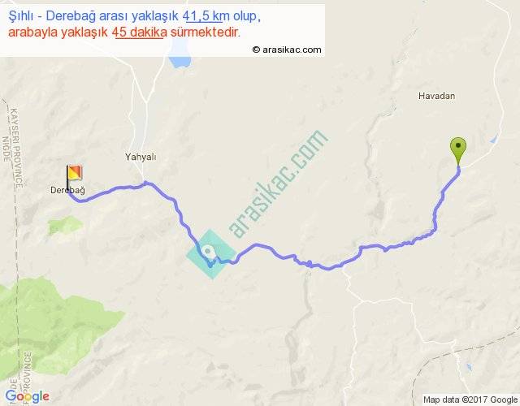
Task: Click the diagonal arasikac.com watermark text
Action: (x=278, y=184)
